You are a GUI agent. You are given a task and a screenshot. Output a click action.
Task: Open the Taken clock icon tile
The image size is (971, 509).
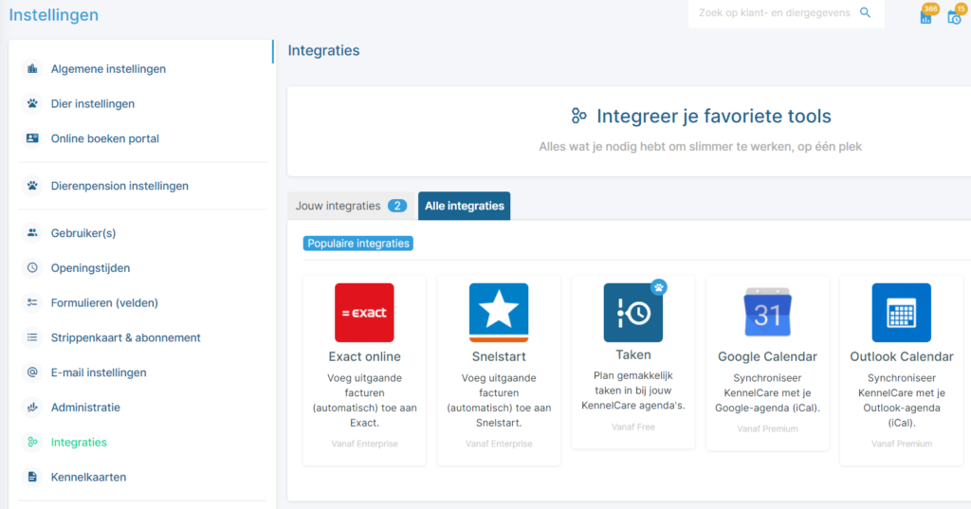pyautogui.click(x=632, y=313)
